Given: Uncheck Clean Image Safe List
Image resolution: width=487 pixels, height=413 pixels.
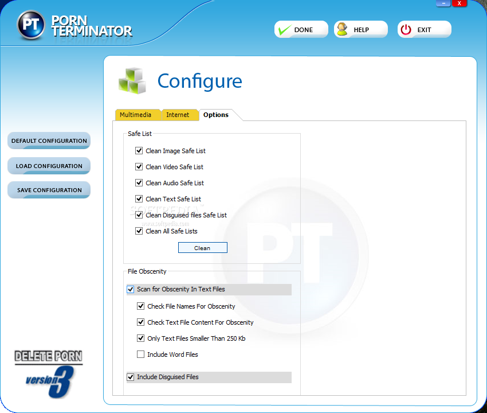Looking at the screenshot, I should coord(139,150).
